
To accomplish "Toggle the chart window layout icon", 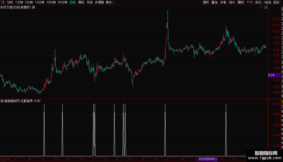I will [x=266, y=7].
